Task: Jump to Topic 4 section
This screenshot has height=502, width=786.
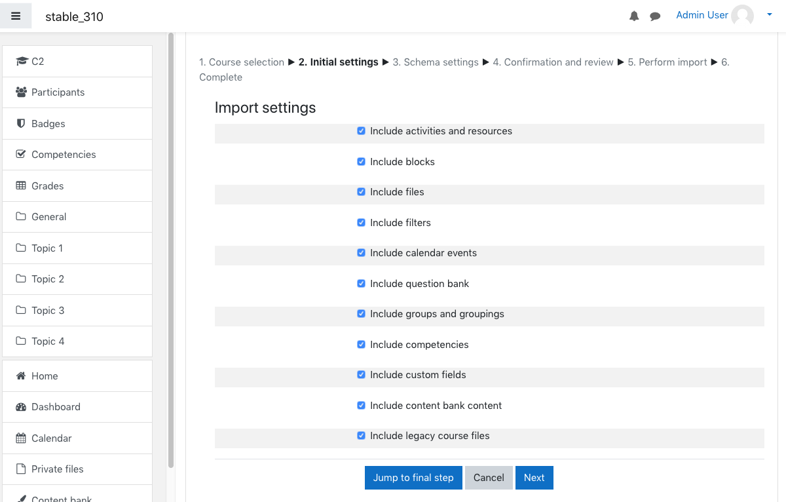Action: pos(77,341)
